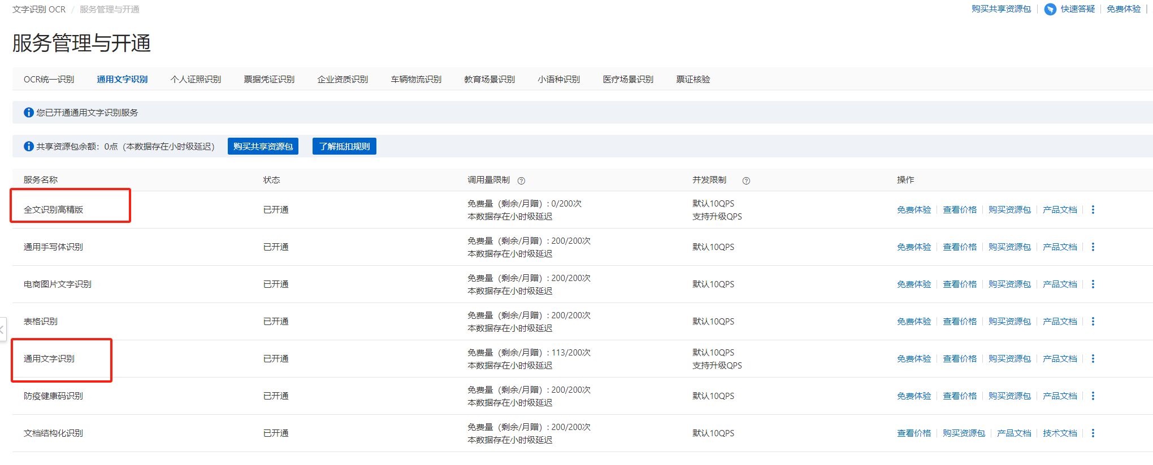
Task: Switch to 车辆物流识别 tab
Action: coord(416,79)
